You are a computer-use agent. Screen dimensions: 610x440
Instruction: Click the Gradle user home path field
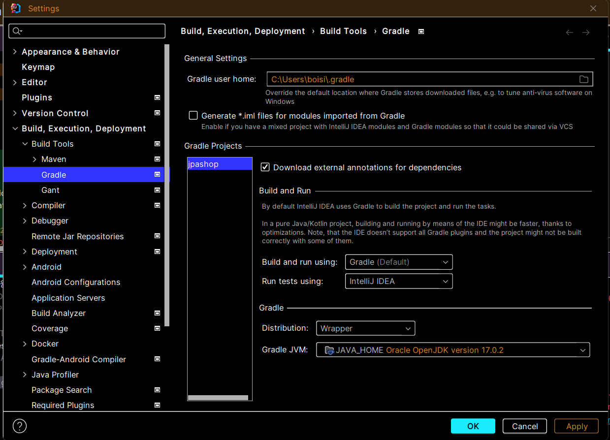coord(430,79)
